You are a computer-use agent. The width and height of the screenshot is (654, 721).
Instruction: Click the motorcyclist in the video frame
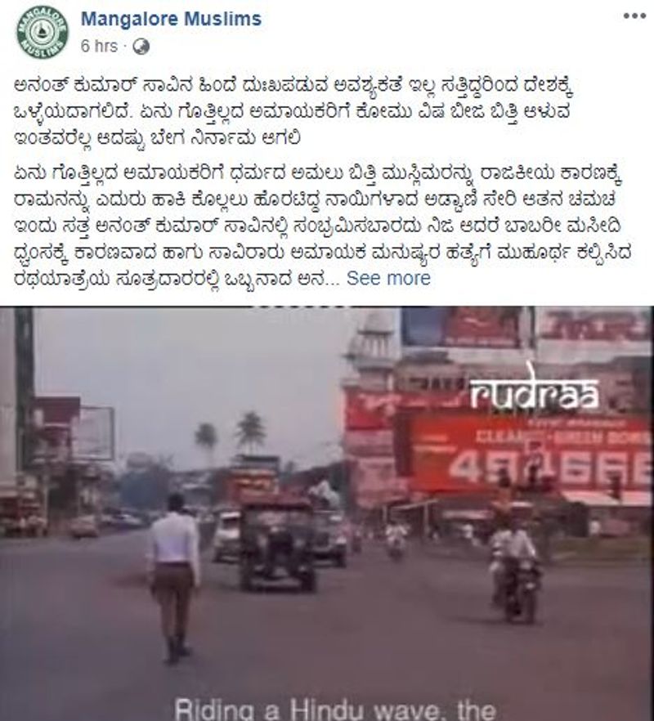515,571
